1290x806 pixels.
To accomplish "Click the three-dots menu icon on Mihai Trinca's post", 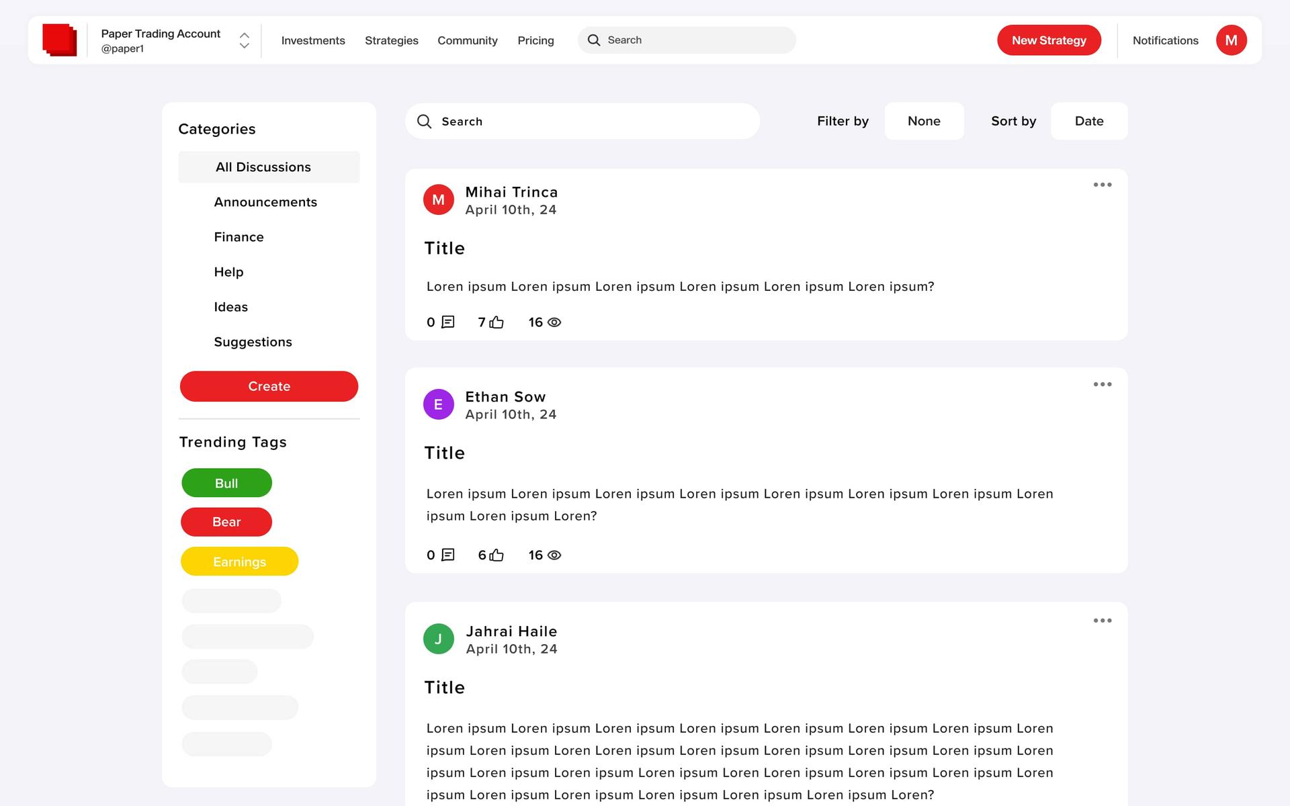I will (x=1103, y=184).
